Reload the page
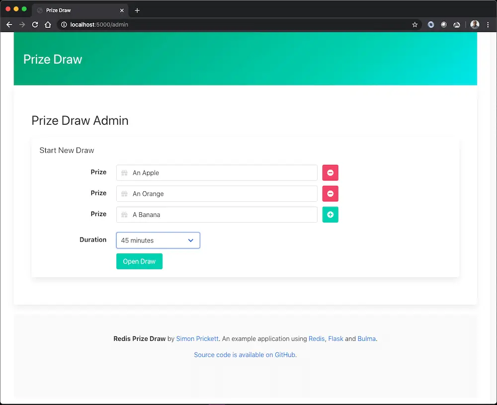The width and height of the screenshot is (497, 405). tap(35, 24)
